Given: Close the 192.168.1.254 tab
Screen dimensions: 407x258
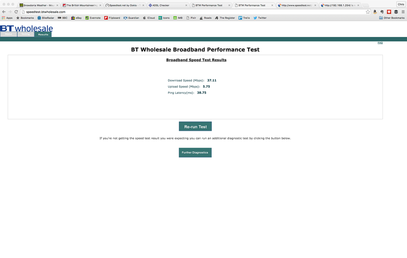Looking at the screenshot, I should pyautogui.click(x=358, y=5).
